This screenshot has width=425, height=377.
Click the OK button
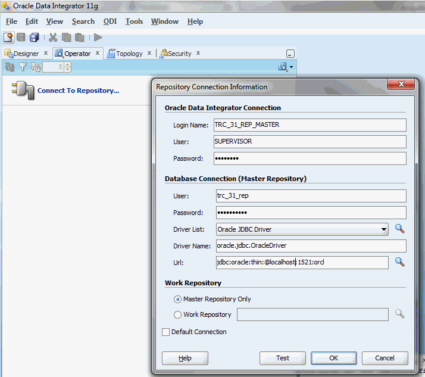point(334,358)
